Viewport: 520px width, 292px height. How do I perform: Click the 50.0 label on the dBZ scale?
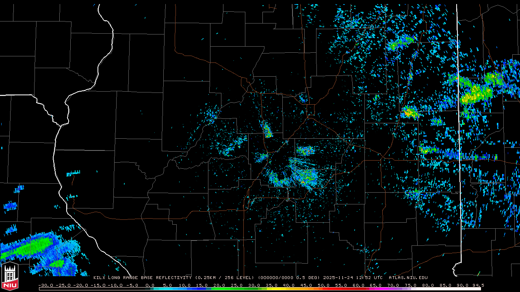[x=324, y=285]
